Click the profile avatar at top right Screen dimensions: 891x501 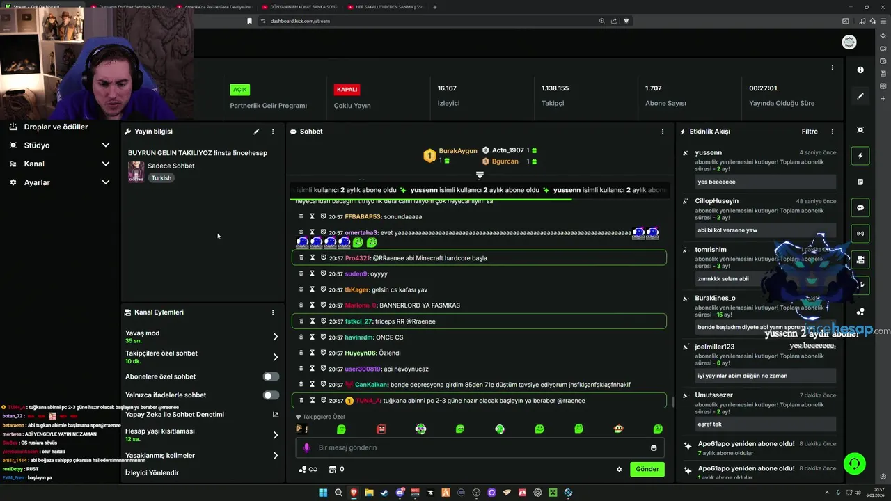[849, 42]
